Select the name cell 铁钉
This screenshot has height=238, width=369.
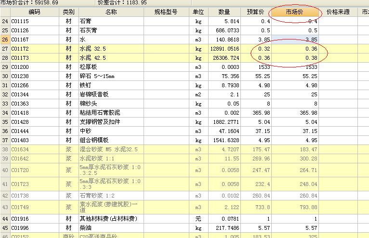click(111, 85)
